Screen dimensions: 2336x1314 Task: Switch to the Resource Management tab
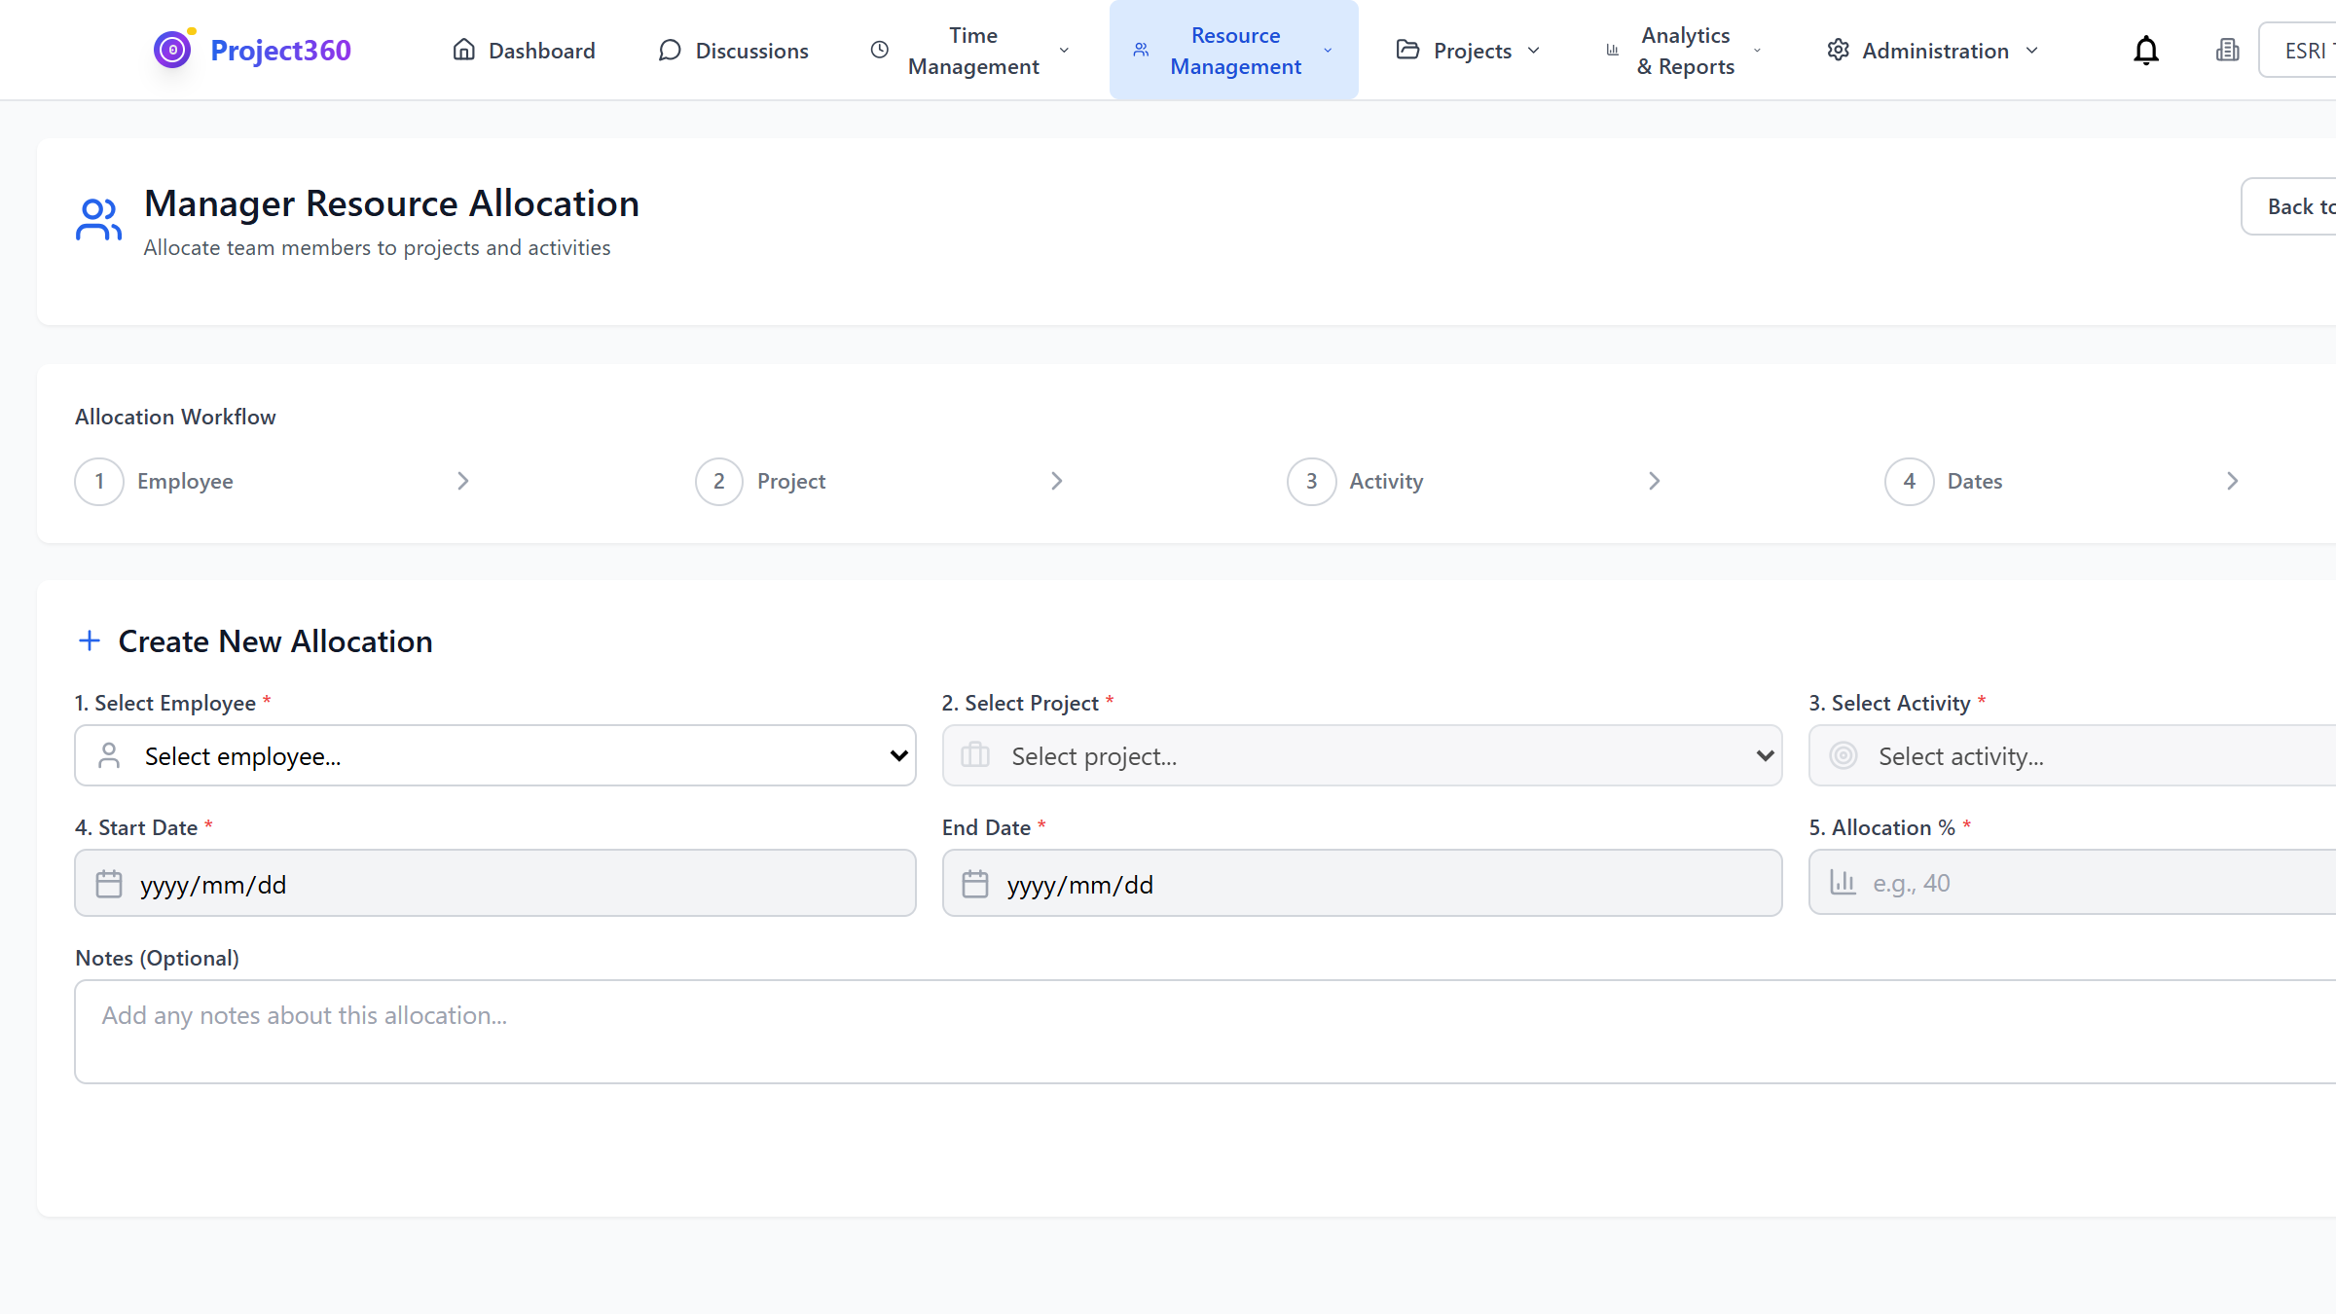tap(1233, 50)
